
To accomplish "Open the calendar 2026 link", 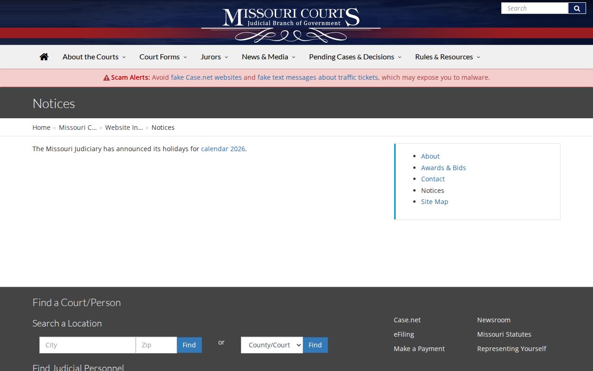I will [x=223, y=149].
